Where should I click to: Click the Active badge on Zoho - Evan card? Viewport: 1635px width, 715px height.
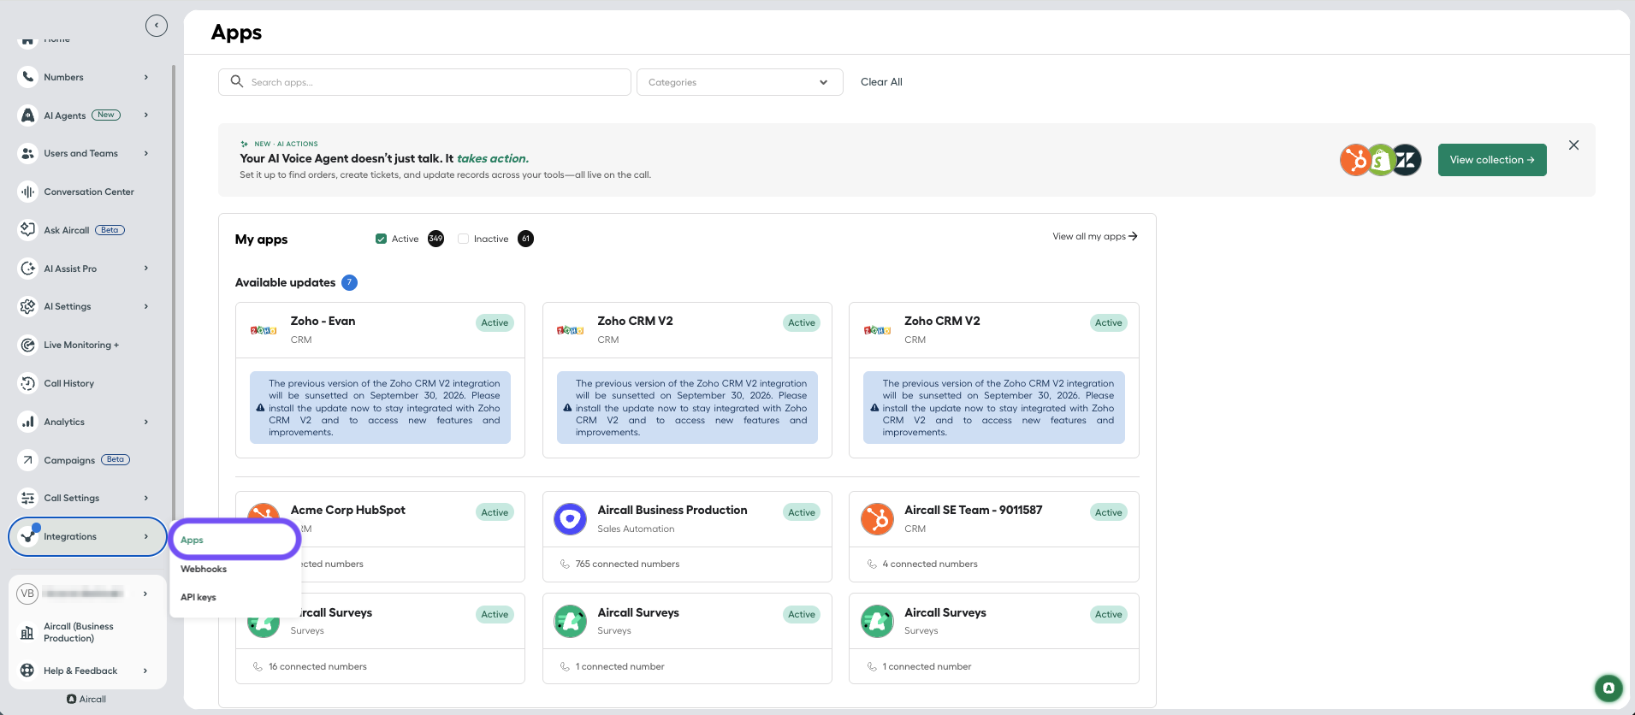(x=495, y=322)
